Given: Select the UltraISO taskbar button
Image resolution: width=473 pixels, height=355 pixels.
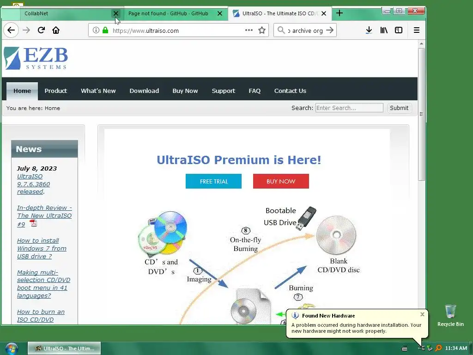Looking at the screenshot, I should tap(64, 349).
